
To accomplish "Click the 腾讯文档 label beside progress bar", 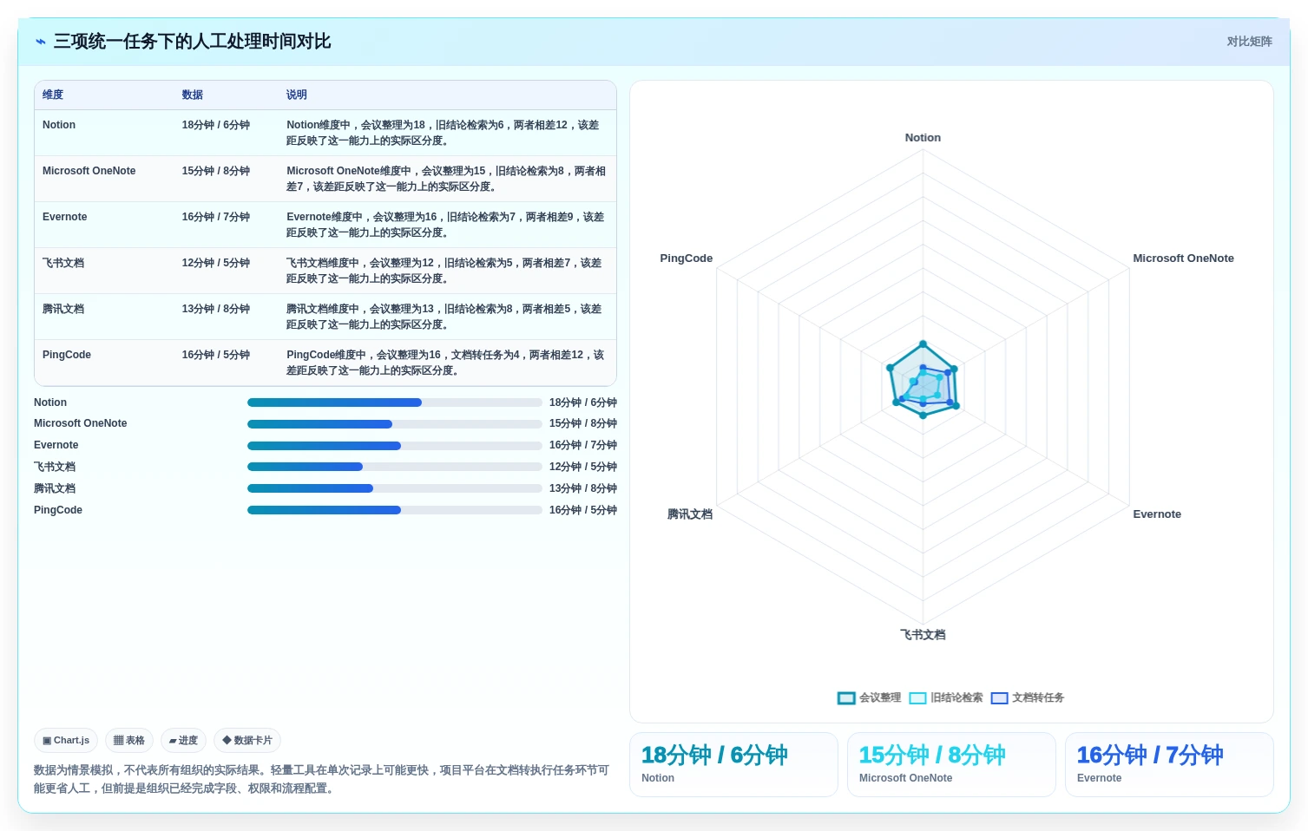I will pyautogui.click(x=55, y=488).
